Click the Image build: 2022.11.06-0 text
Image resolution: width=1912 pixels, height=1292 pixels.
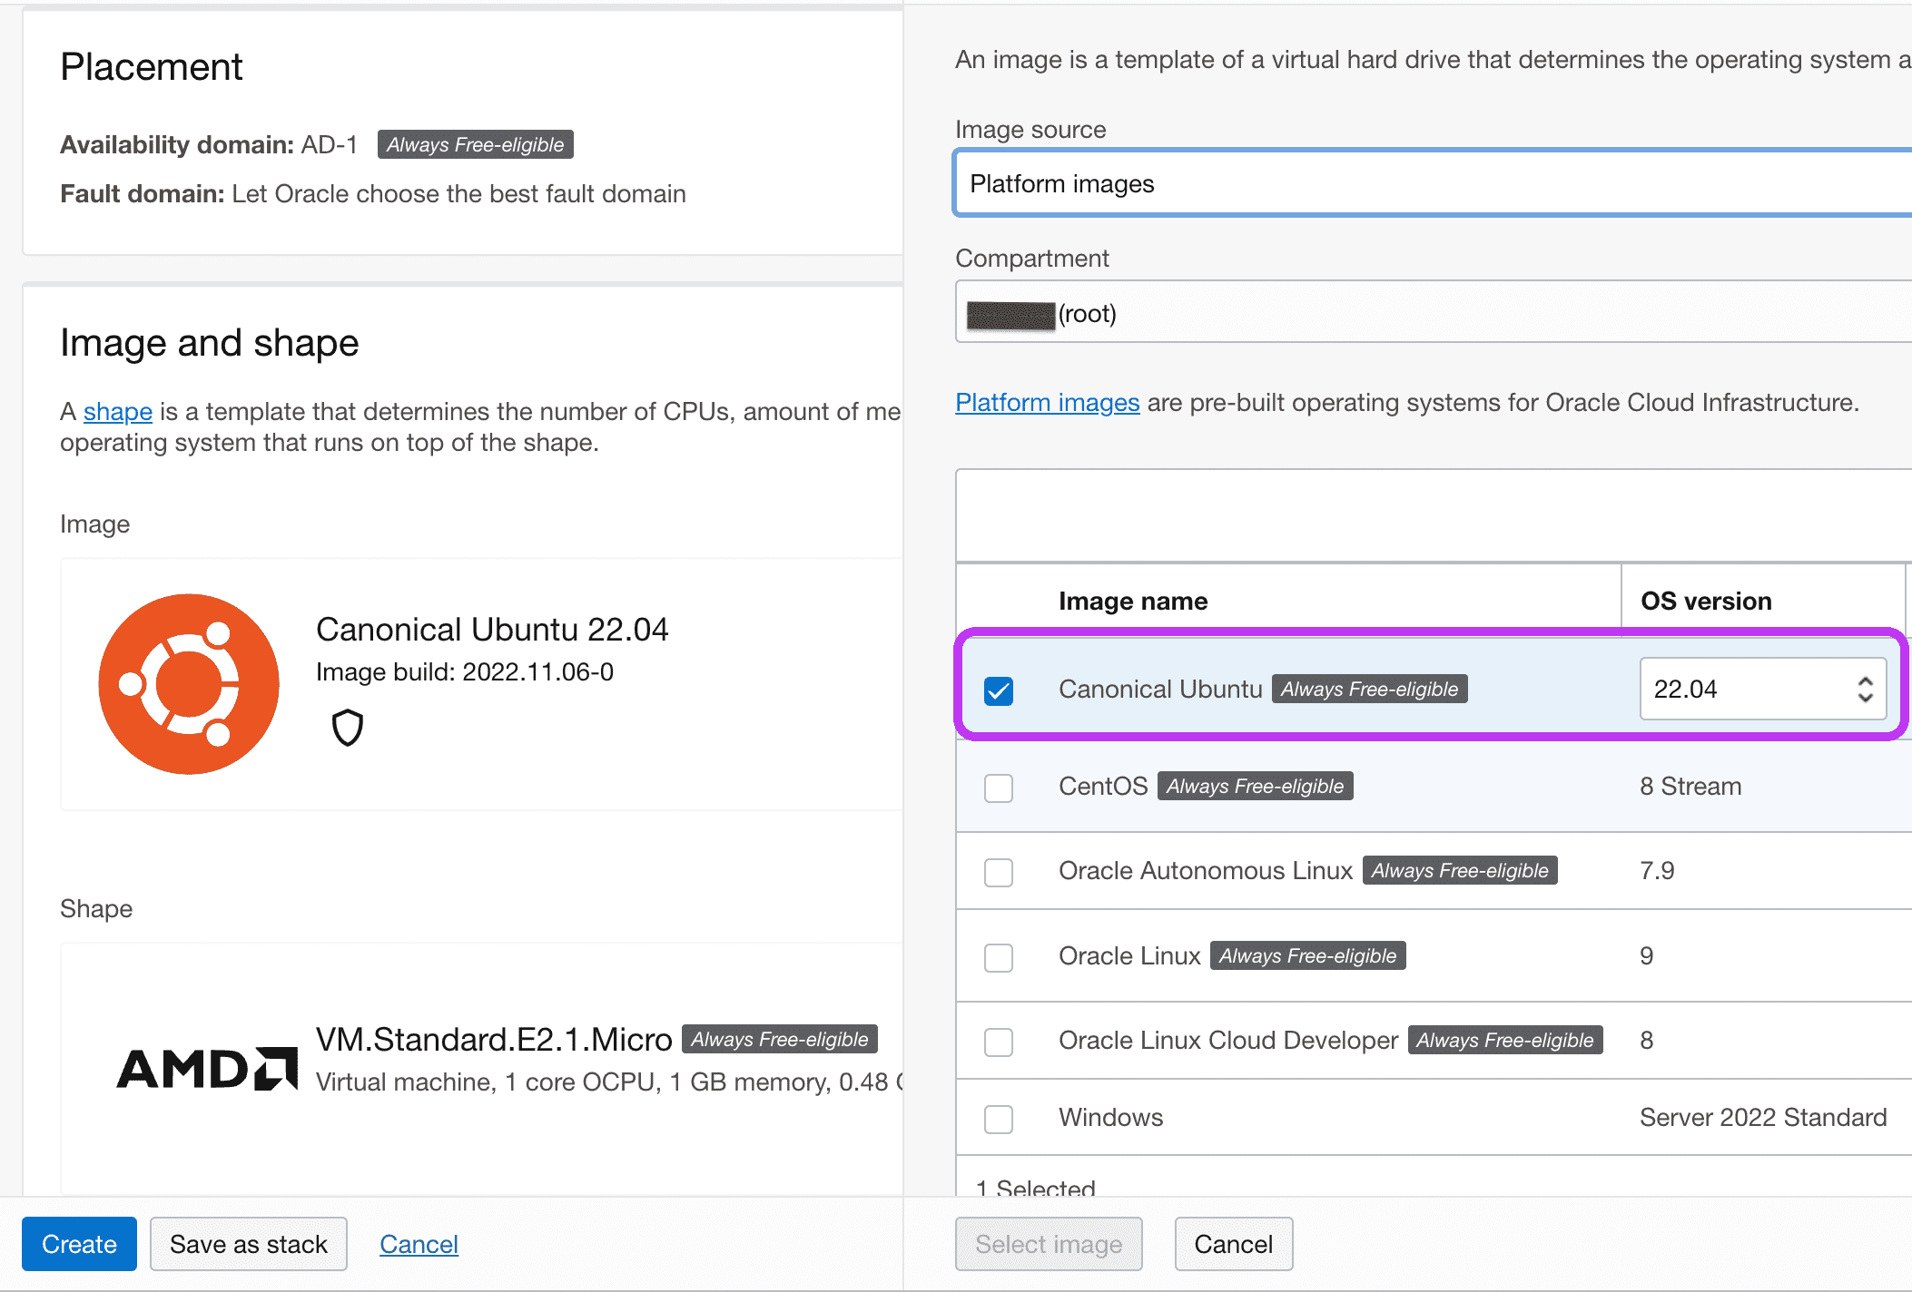tap(465, 671)
